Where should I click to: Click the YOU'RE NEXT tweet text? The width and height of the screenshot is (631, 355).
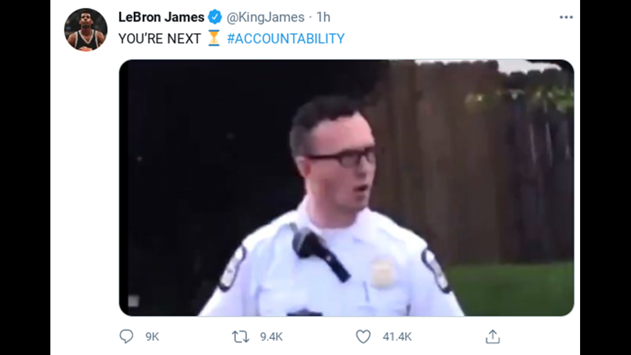pyautogui.click(x=159, y=39)
